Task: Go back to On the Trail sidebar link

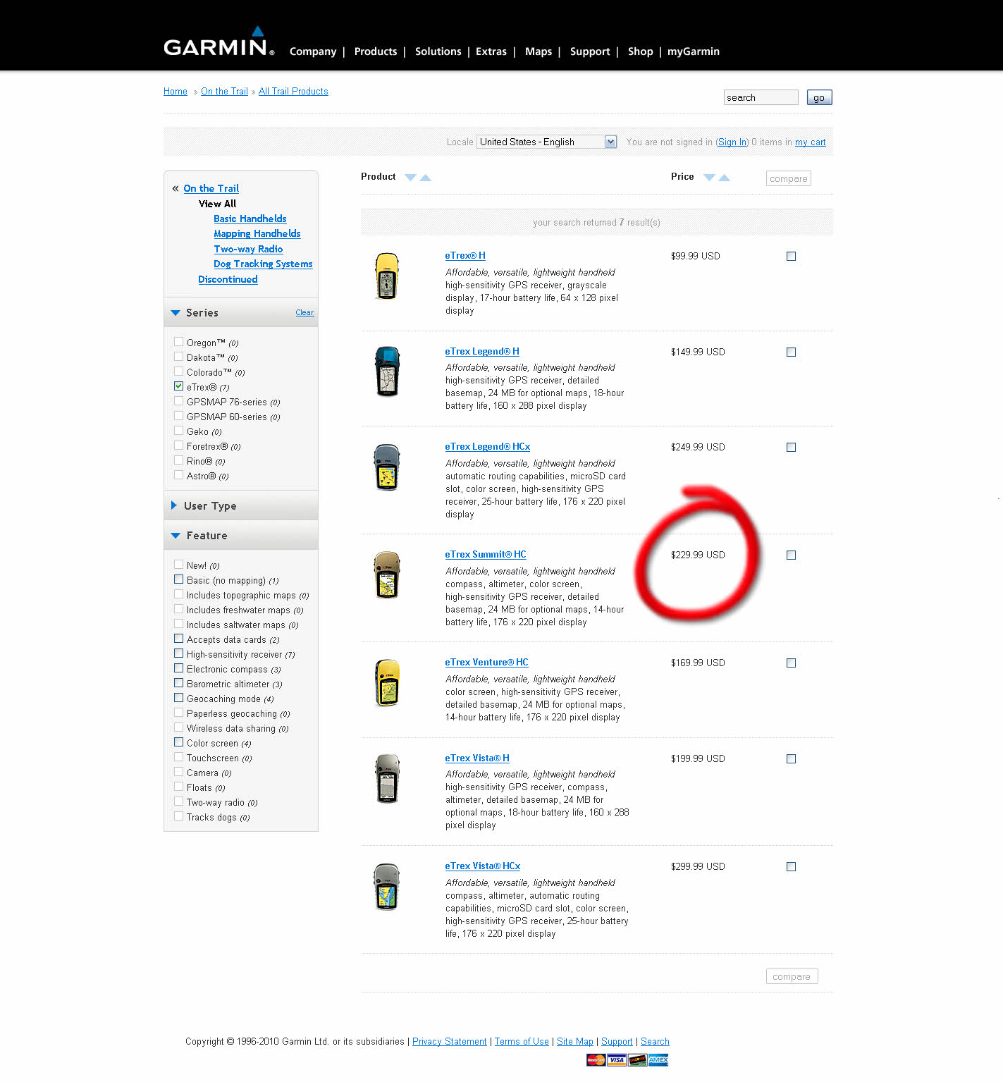Action: [x=211, y=188]
